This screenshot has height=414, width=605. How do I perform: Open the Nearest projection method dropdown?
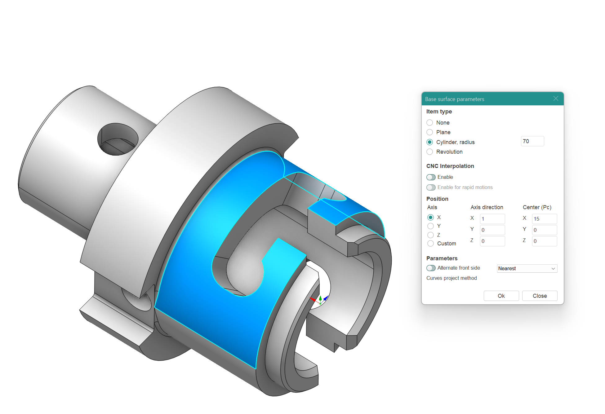click(x=527, y=269)
